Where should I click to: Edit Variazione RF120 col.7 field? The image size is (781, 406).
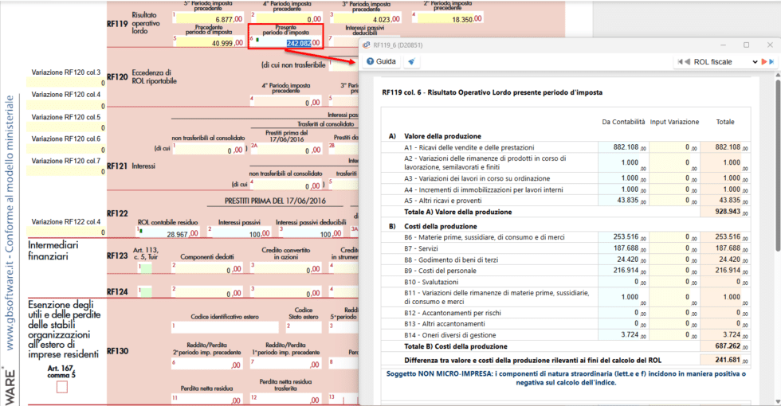tap(65, 172)
